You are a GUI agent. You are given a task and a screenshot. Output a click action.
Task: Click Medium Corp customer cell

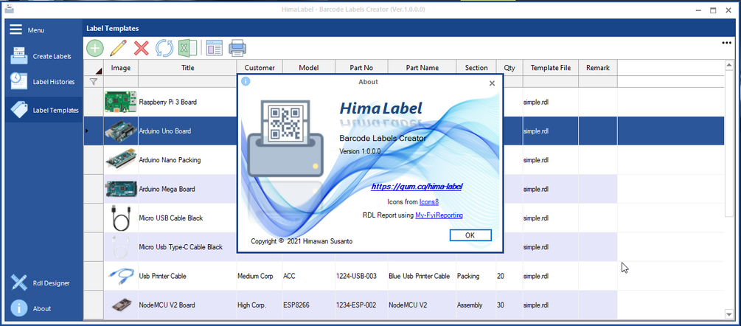tap(260, 276)
